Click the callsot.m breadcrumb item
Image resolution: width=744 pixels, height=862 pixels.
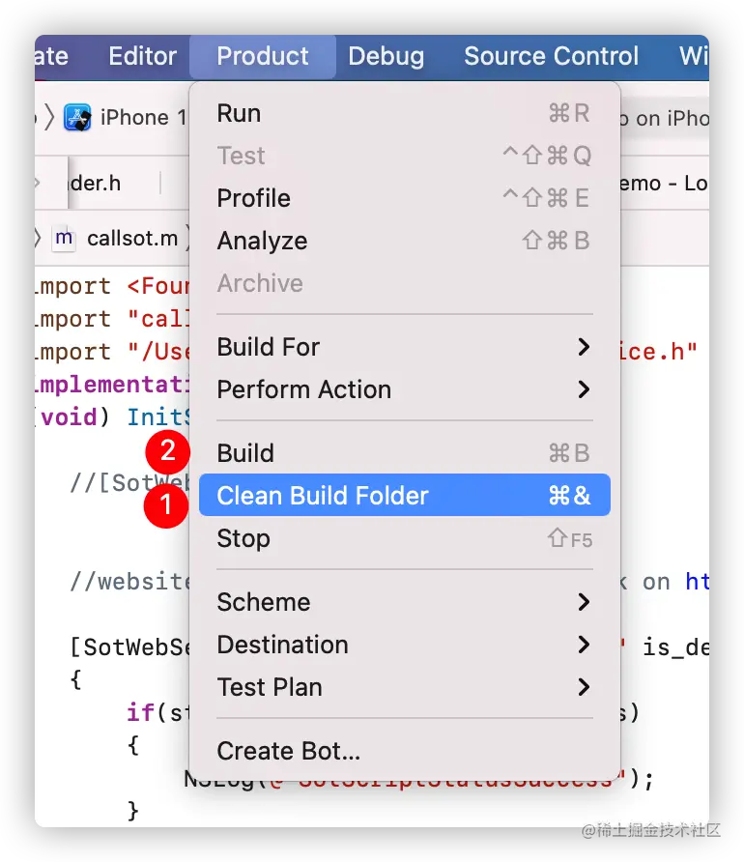[132, 238]
